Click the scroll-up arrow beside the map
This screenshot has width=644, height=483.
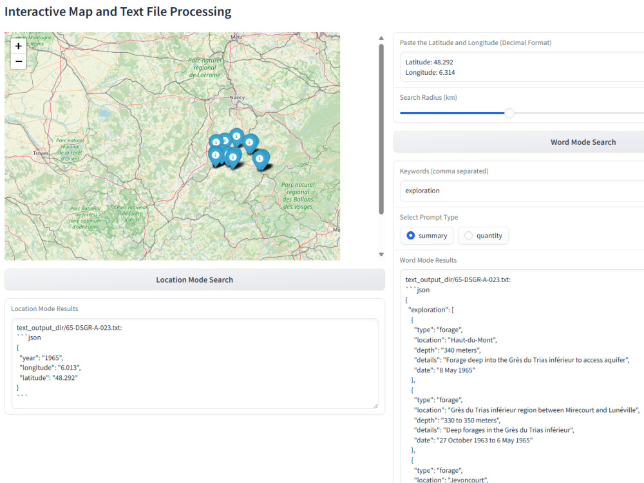tap(381, 38)
